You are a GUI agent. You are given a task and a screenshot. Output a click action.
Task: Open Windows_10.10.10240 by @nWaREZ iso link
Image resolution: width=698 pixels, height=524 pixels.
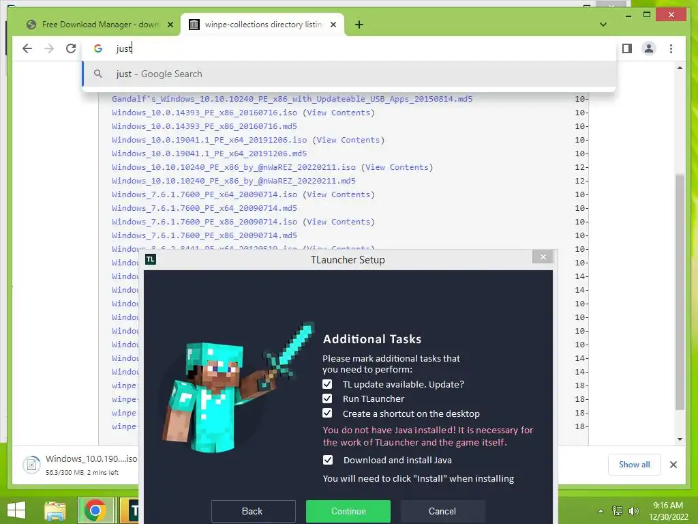pos(234,167)
